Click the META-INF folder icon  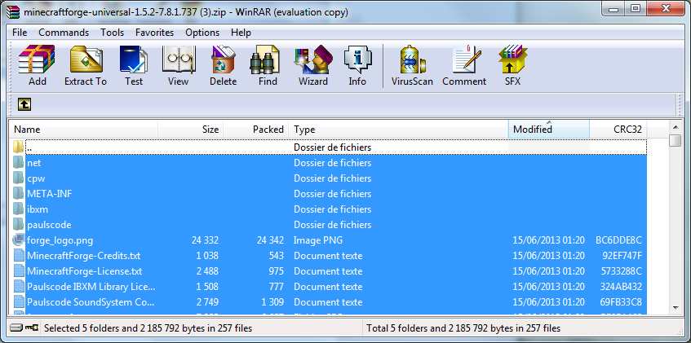point(18,194)
